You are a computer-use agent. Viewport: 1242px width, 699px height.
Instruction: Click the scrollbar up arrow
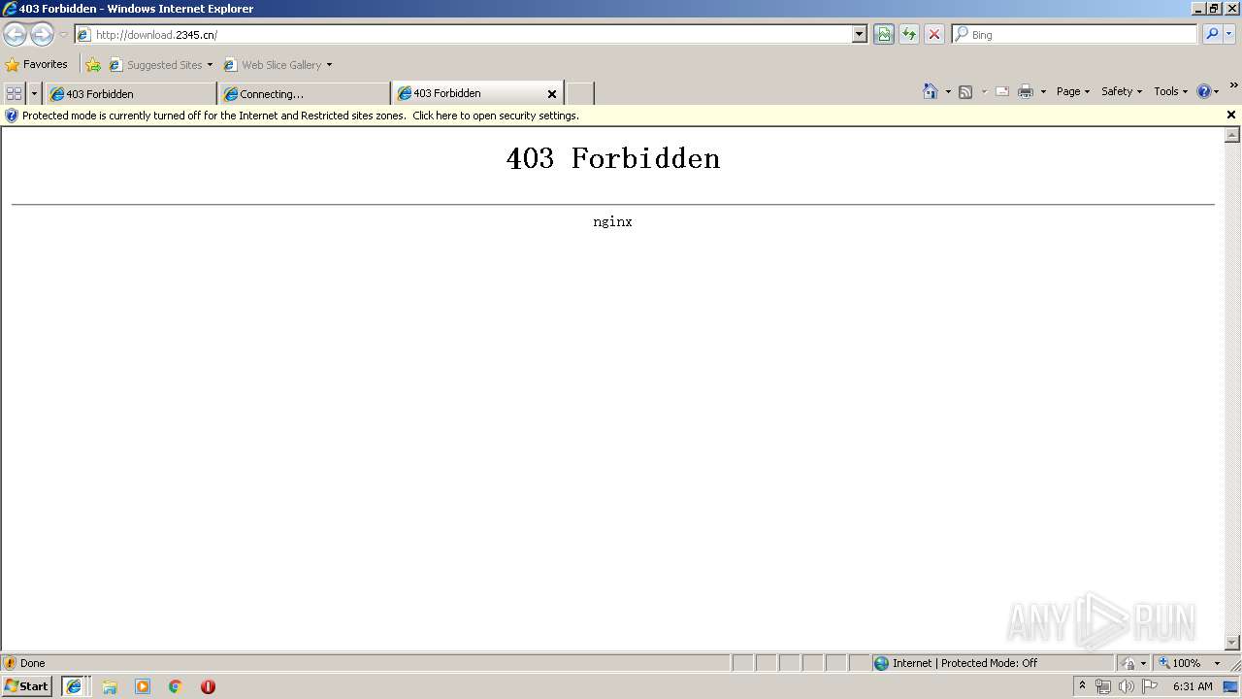pyautogui.click(x=1232, y=135)
